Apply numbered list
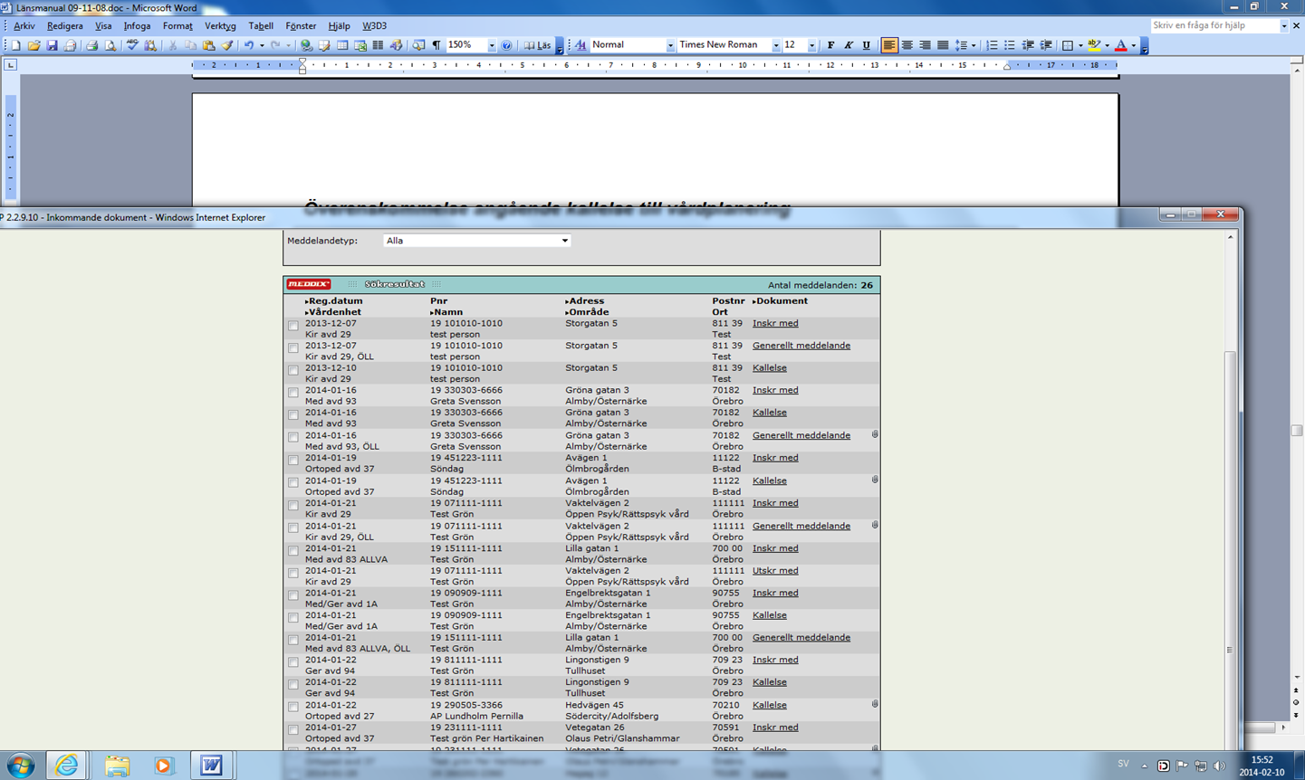The width and height of the screenshot is (1305, 780). click(x=992, y=45)
